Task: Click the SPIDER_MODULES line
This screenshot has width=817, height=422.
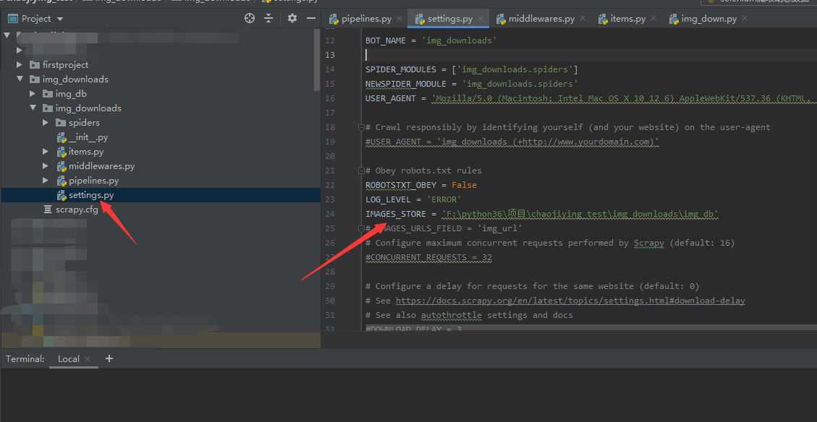Action: (472, 69)
